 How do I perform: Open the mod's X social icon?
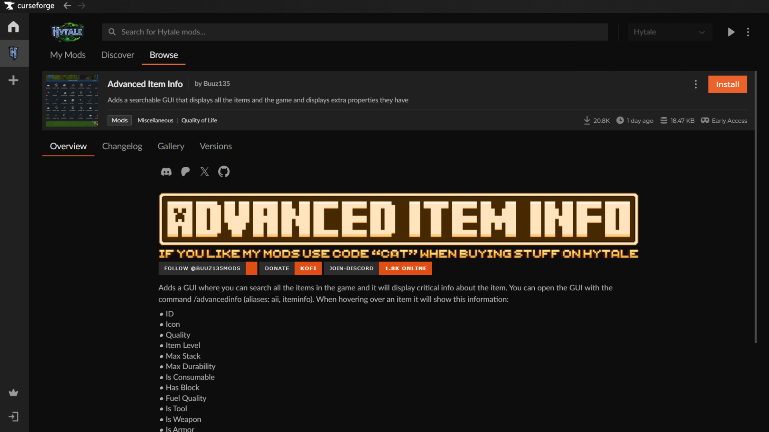tap(204, 171)
